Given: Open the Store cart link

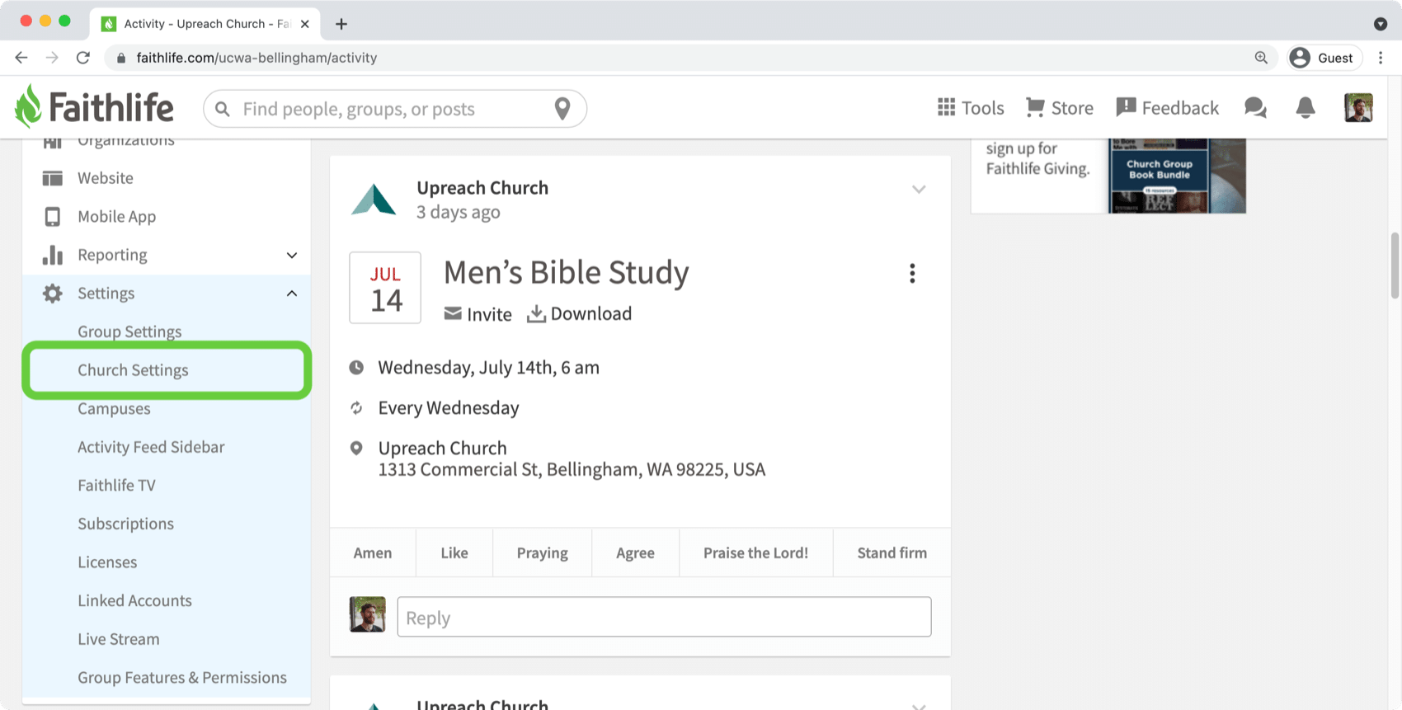Looking at the screenshot, I should coord(1060,108).
